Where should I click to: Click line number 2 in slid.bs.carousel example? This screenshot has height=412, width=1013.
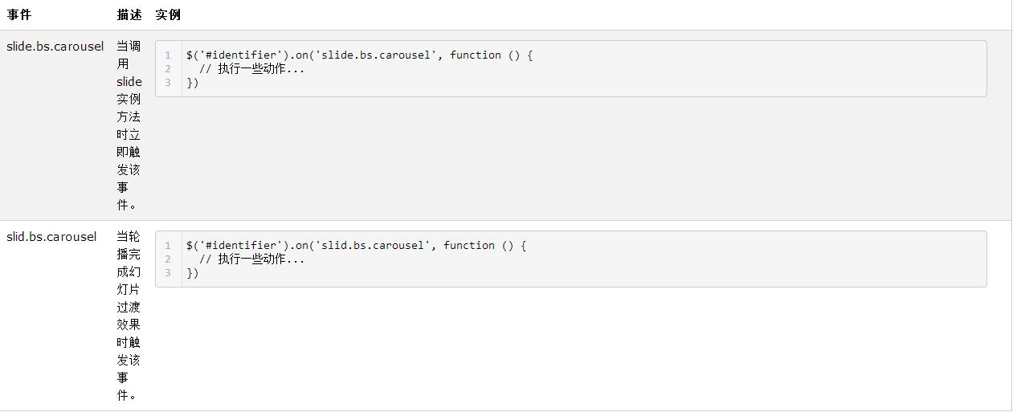tap(168, 259)
